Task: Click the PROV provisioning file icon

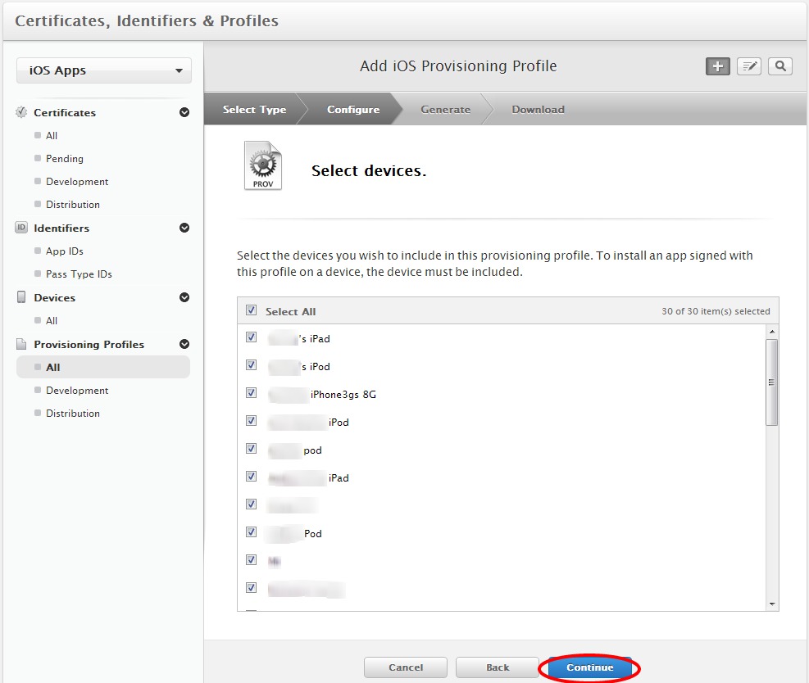Action: pyautogui.click(x=262, y=166)
